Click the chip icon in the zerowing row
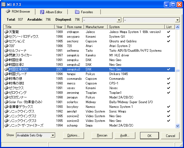This screenshot has height=148, width=184. (6, 93)
